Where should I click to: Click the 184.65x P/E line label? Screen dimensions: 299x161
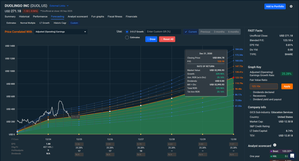pyautogui.click(x=239, y=49)
